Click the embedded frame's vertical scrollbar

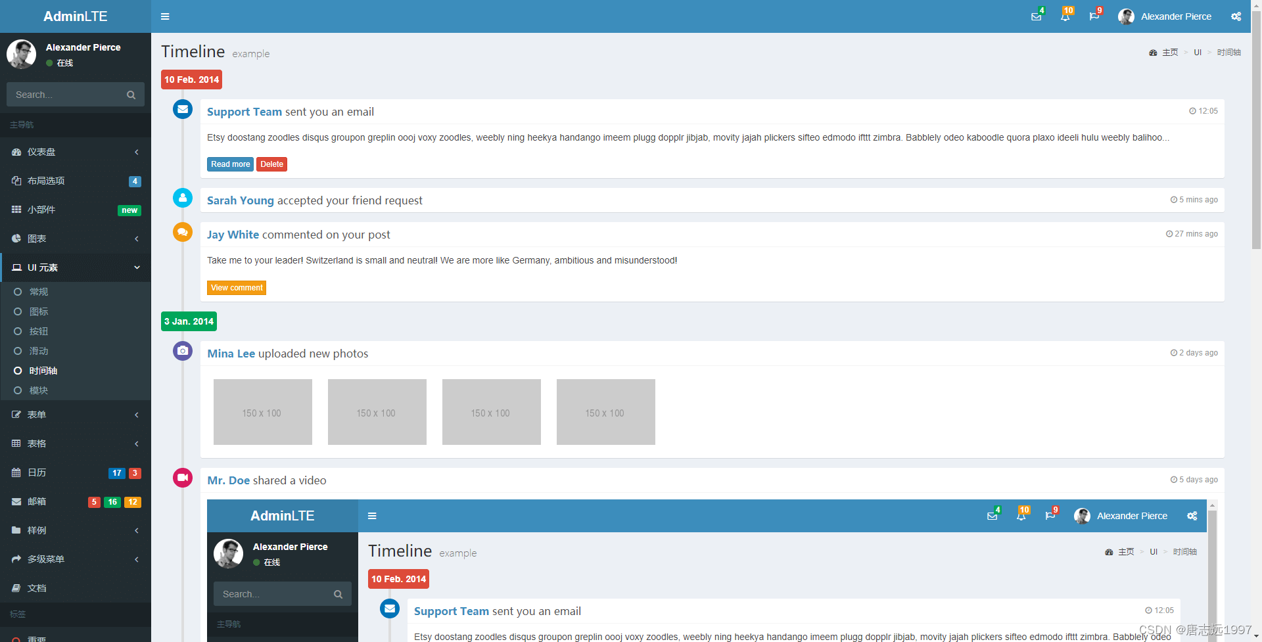tap(1212, 572)
